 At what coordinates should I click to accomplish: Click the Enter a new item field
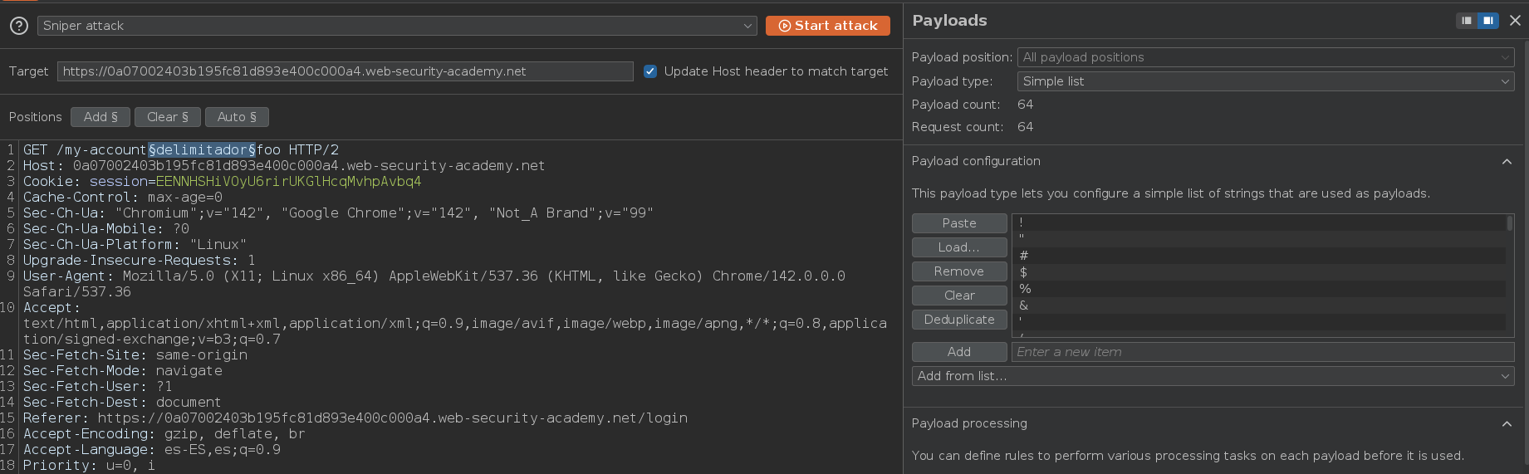coord(1262,352)
